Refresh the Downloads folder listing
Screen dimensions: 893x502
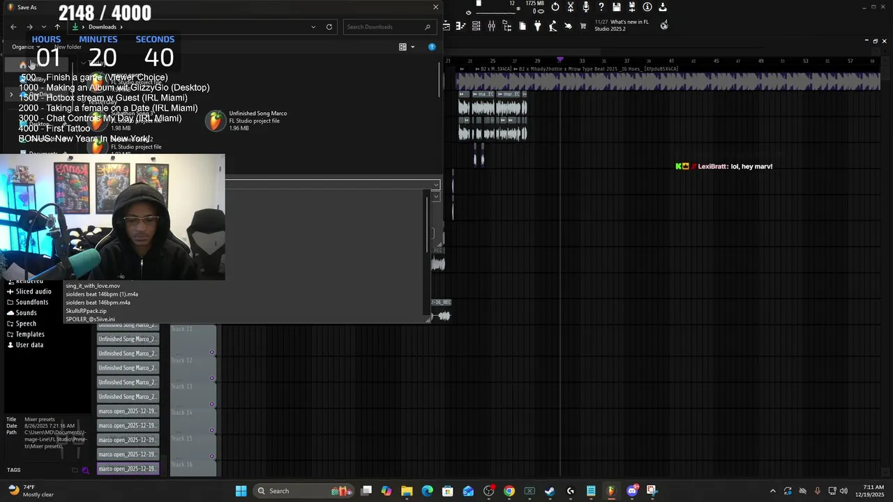tap(329, 27)
